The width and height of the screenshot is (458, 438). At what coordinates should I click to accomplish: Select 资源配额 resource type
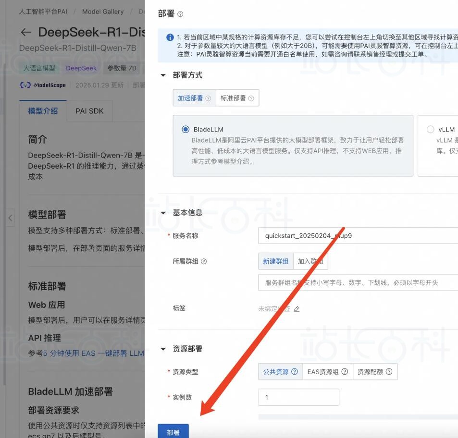[x=375, y=371]
